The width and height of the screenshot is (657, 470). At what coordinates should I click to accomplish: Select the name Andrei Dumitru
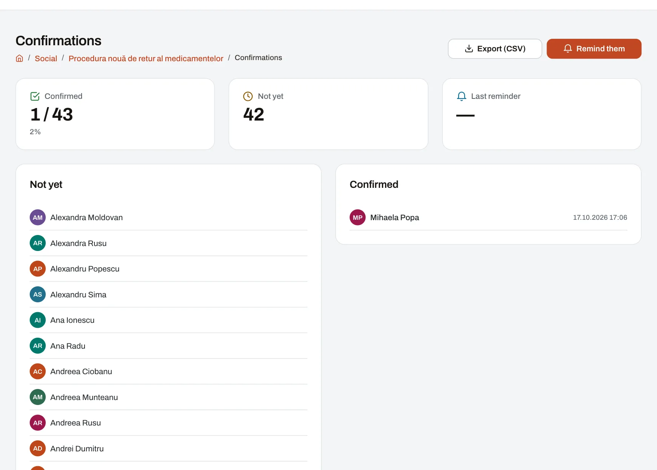[77, 449]
